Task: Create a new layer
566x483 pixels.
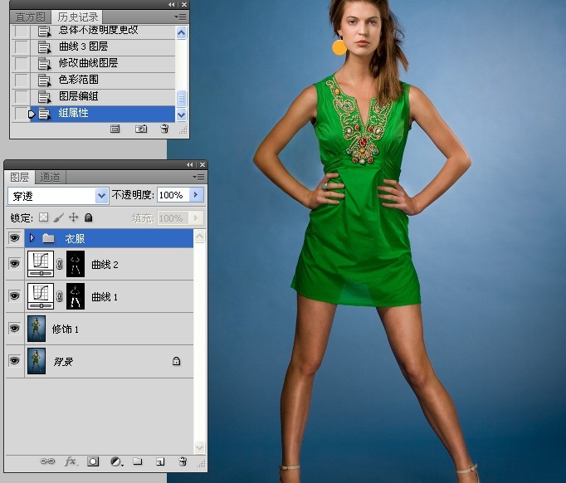Action: click(160, 461)
